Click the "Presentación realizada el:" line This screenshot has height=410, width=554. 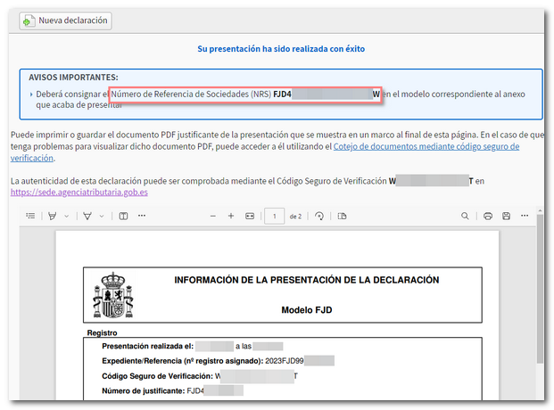pyautogui.click(x=192, y=346)
